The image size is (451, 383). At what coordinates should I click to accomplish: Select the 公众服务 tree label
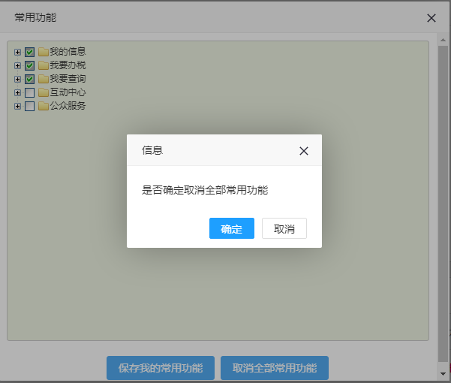pos(68,106)
